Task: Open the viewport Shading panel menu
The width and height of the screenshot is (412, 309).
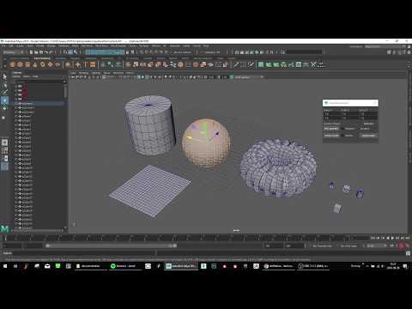Action: pos(84,73)
